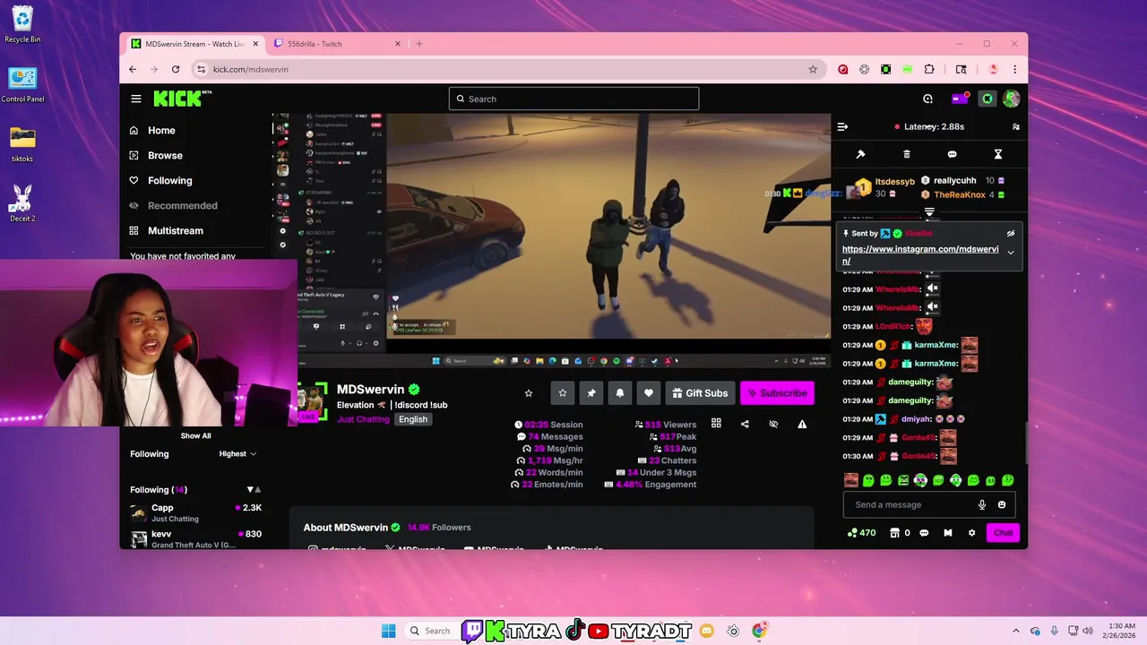1147x645 pixels.
Task: Click the Kick logo in the header
Action: point(182,99)
